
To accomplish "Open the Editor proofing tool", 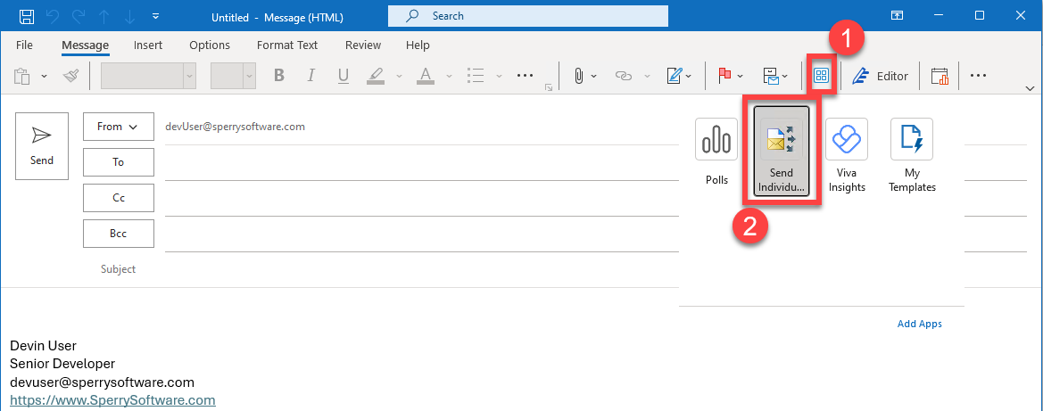I will click(880, 76).
